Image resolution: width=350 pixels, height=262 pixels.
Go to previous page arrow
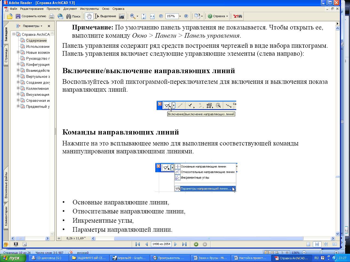click(x=146, y=244)
